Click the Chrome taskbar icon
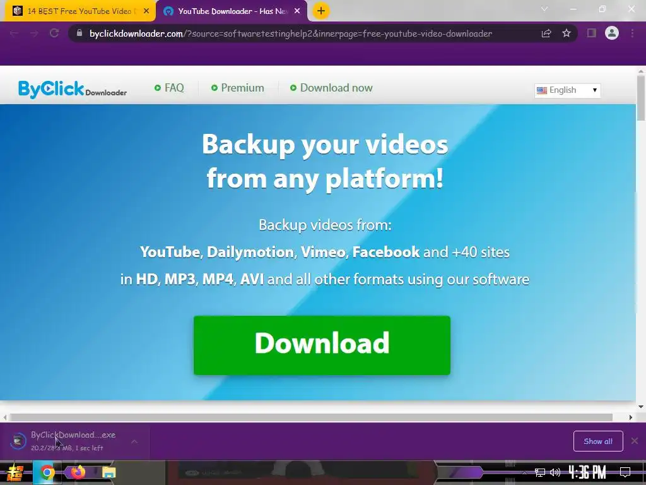Screen dimensions: 646x485 click(x=47, y=472)
